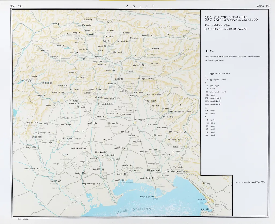
Task: Click the square symbol above entry 138 in legend
Action: 206,108
